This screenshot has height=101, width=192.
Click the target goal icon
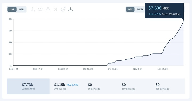click(63, 9)
